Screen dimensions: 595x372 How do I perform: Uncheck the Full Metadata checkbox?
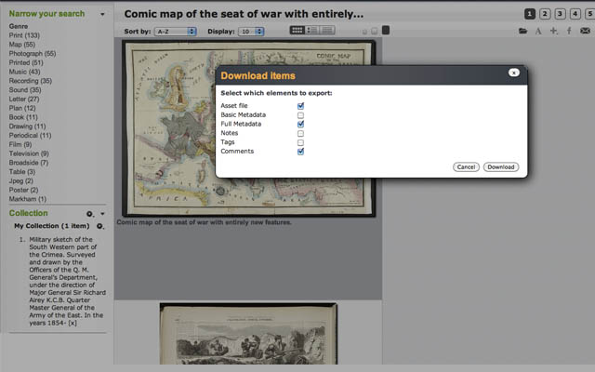300,124
